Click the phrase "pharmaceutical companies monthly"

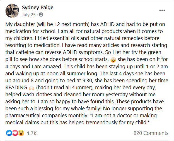[x=47, y=116]
